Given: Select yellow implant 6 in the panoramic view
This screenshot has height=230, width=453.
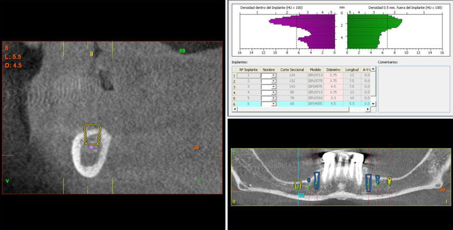Looking at the screenshot, I should point(298,184).
